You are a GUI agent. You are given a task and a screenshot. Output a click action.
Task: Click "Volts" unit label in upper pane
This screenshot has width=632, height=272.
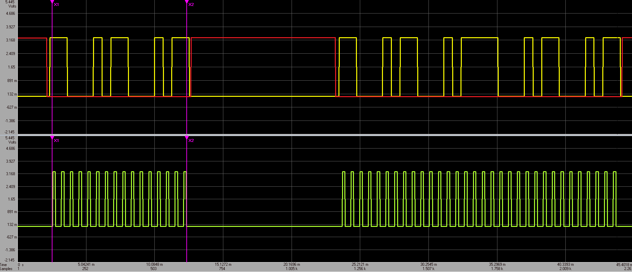point(12,6)
